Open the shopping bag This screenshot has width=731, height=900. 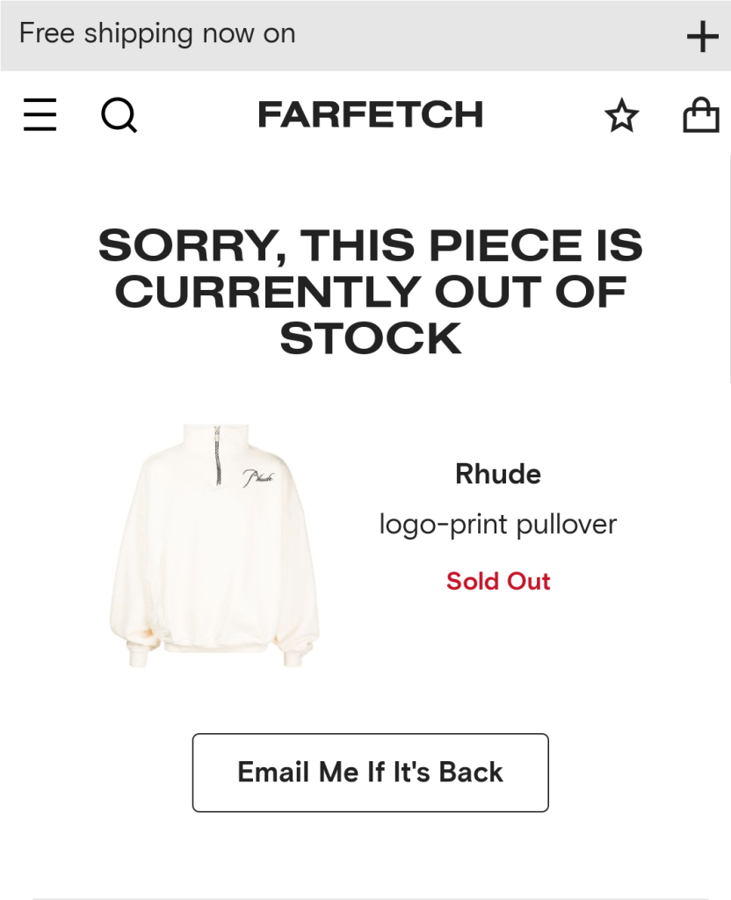pos(700,115)
